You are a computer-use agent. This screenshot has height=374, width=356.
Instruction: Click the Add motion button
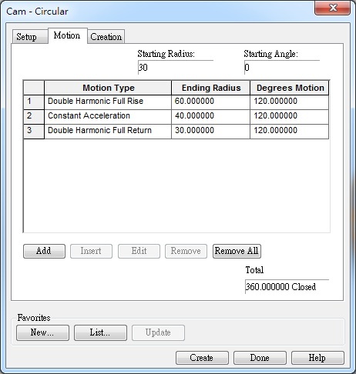click(44, 251)
